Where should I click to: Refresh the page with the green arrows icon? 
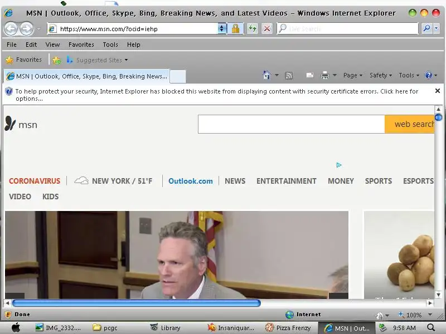pyautogui.click(x=253, y=29)
